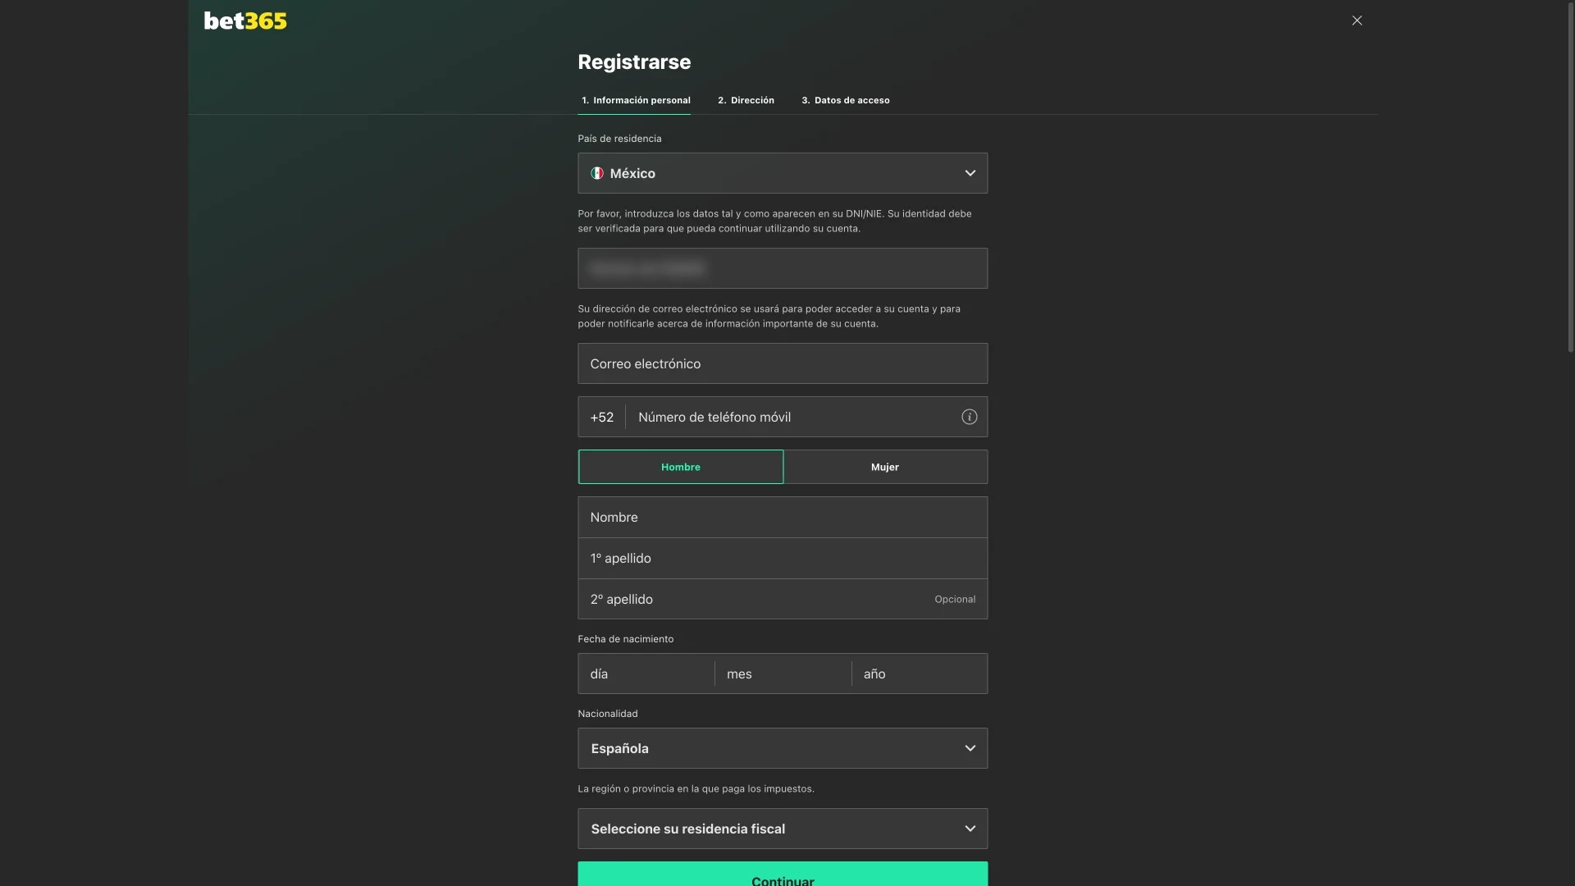Select Mujer as gender
Screen dimensions: 1575x886
884,467
